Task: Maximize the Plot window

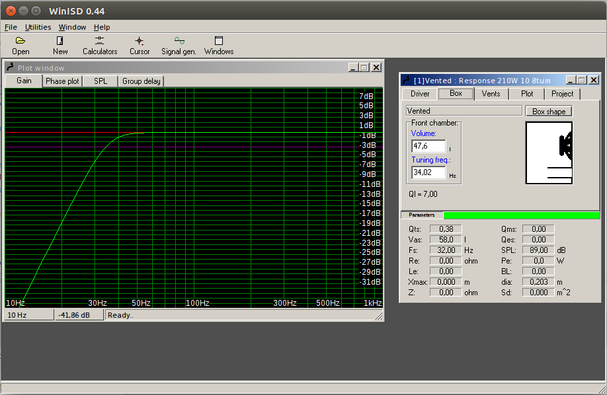Action: [364, 67]
